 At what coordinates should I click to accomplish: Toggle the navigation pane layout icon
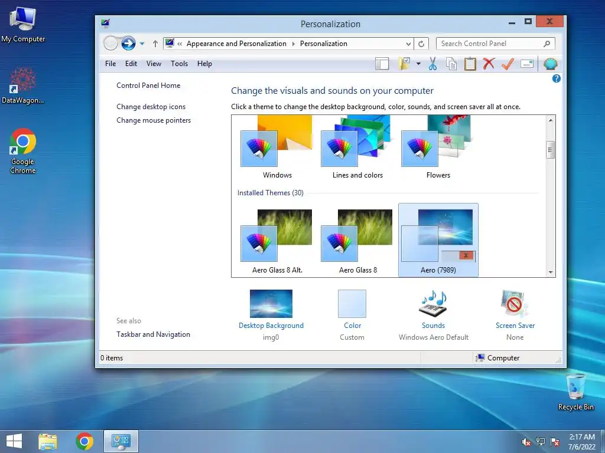[x=382, y=64]
